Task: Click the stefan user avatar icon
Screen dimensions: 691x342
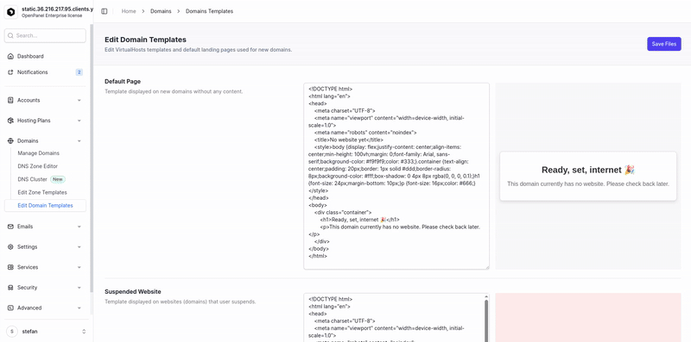Action: [x=12, y=332]
